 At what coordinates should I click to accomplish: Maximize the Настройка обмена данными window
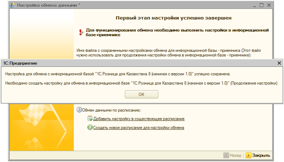(x=262, y=5)
